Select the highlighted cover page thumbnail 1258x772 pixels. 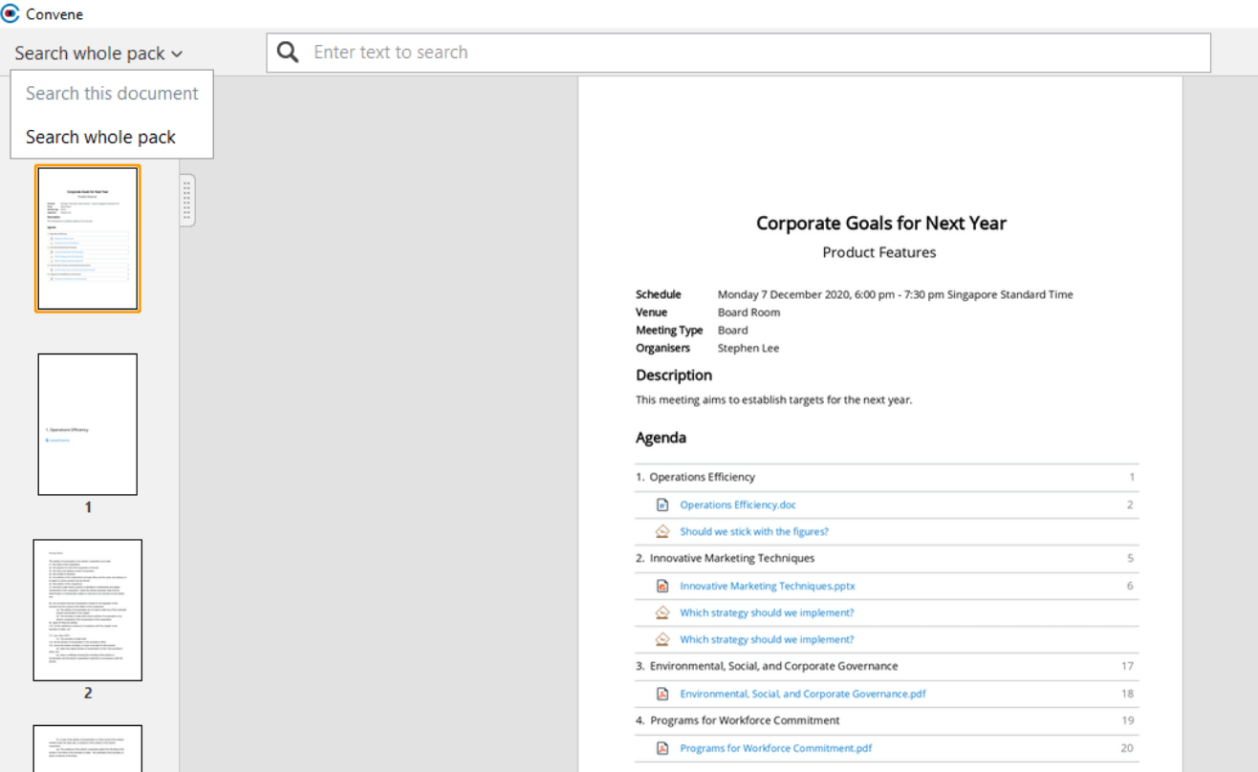88,239
